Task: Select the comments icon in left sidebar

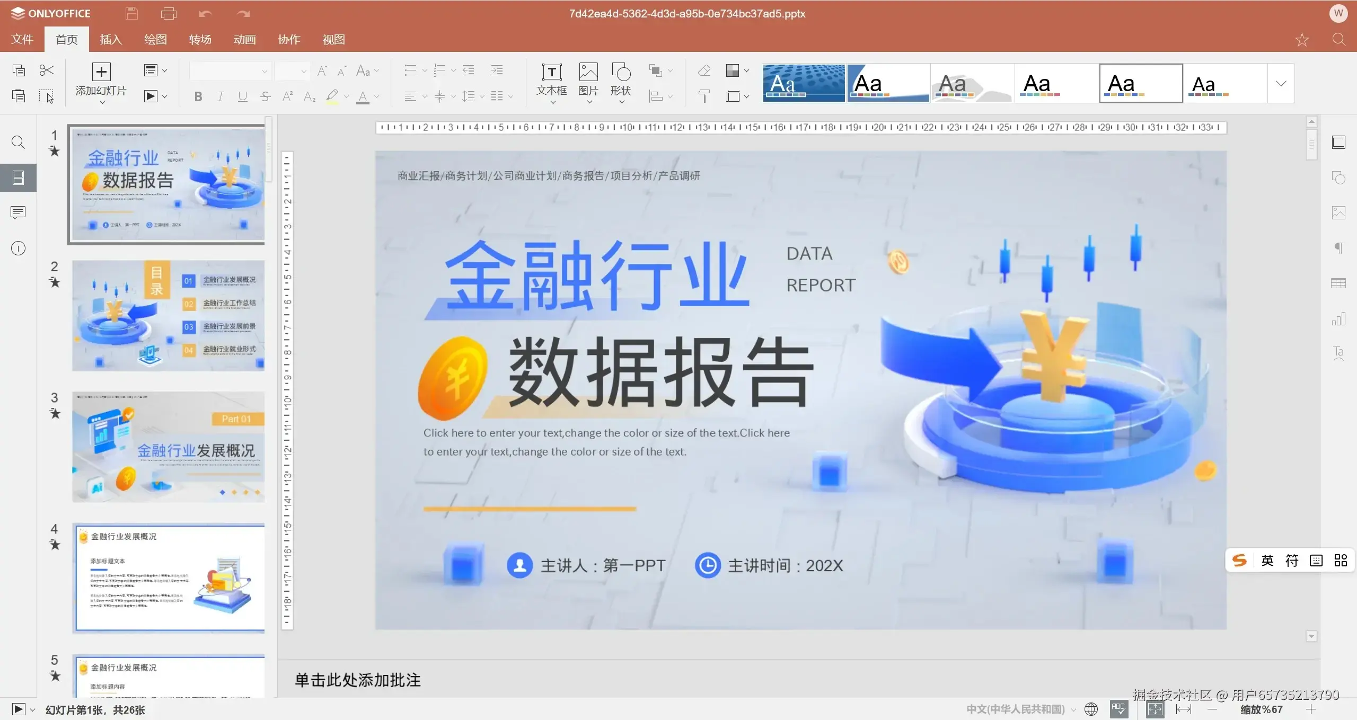Action: click(x=18, y=212)
